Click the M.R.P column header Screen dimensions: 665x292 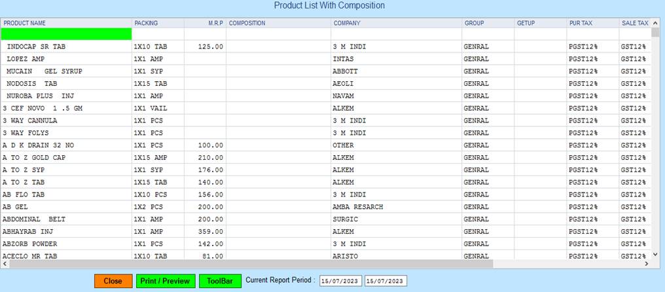coord(215,23)
